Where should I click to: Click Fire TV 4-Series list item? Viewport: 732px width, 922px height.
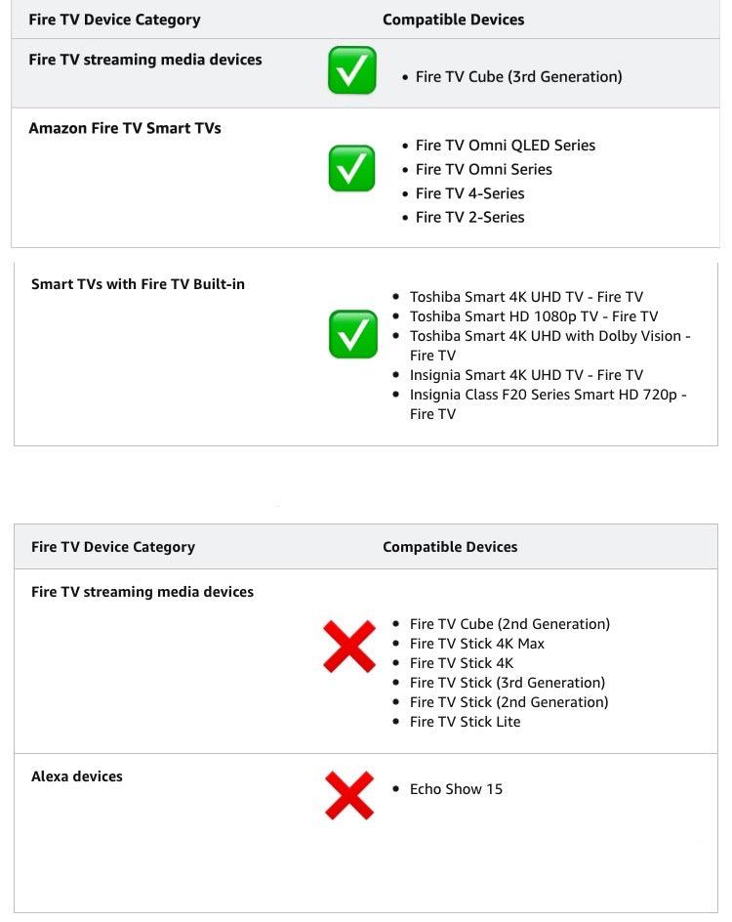pyautogui.click(x=469, y=193)
